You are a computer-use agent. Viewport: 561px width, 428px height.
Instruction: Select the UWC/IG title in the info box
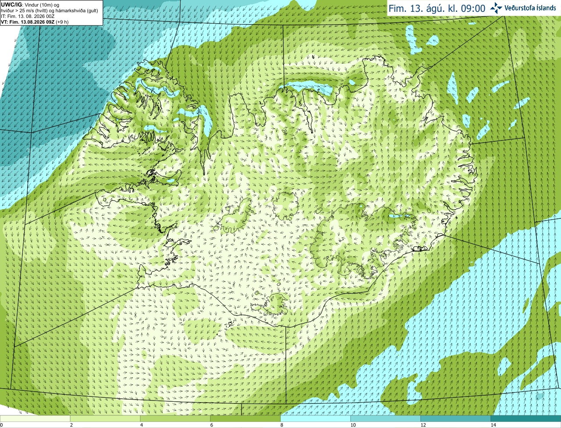click(x=11, y=4)
